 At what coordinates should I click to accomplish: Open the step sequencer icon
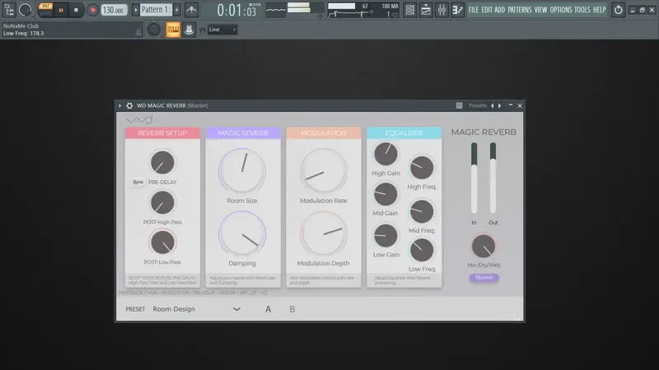tap(457, 10)
